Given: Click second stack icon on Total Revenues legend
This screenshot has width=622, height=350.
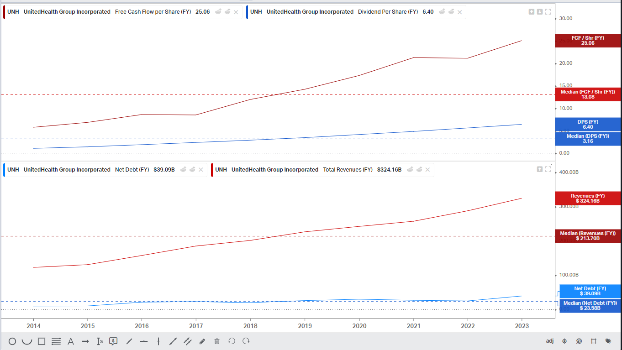Looking at the screenshot, I should pos(419,170).
